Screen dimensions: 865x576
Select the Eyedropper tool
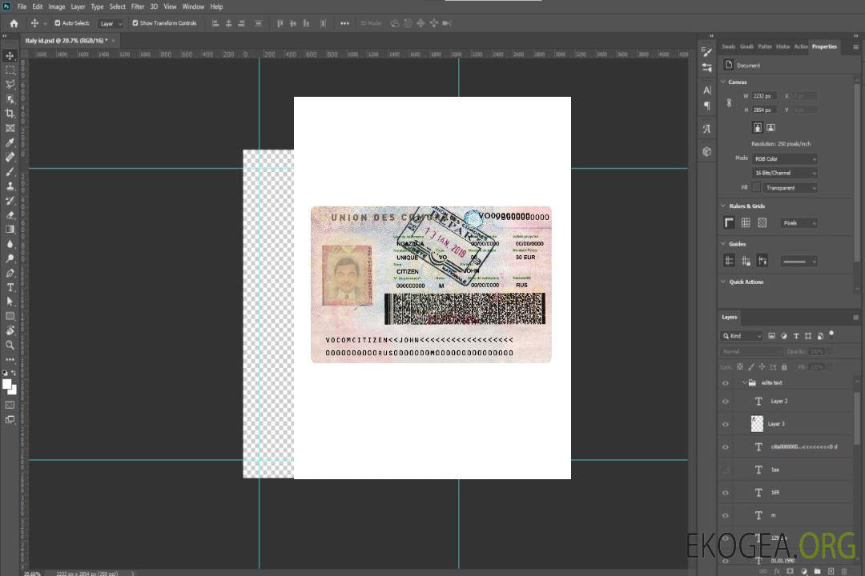(x=10, y=142)
